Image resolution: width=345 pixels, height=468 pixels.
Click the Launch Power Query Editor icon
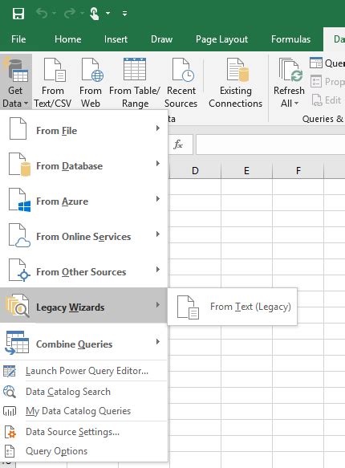10,371
